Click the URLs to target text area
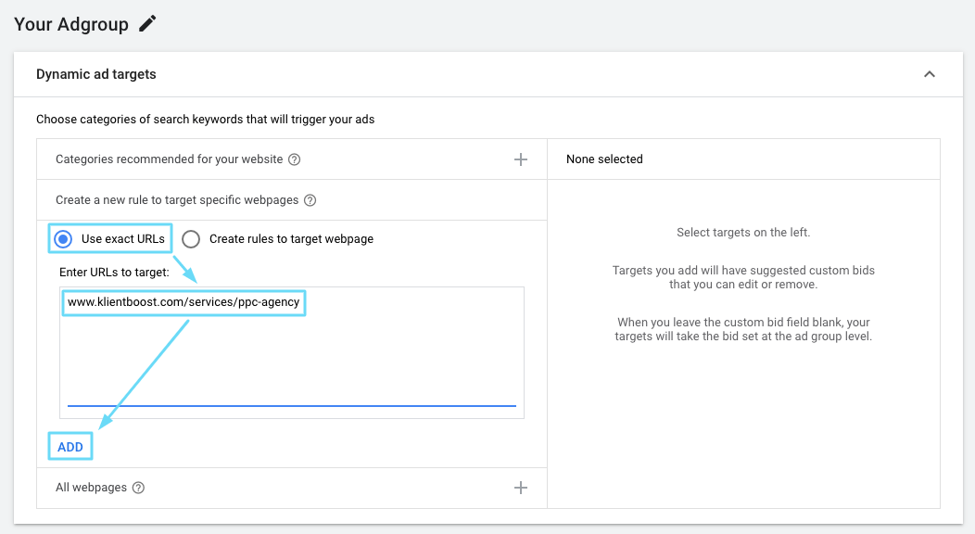 coord(292,352)
